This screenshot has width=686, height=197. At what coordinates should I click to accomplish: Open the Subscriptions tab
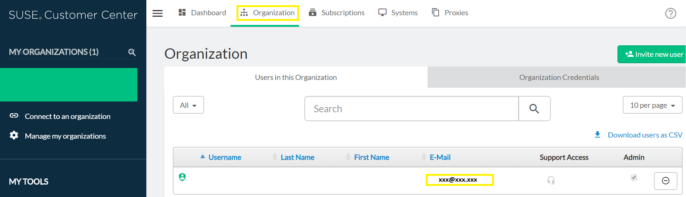coord(337,13)
